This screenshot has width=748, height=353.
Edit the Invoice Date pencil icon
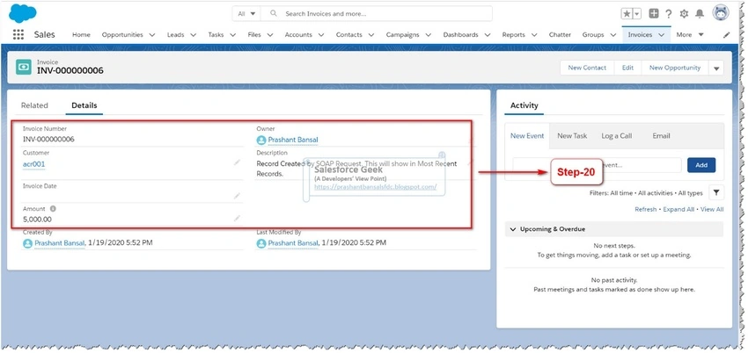237,196
